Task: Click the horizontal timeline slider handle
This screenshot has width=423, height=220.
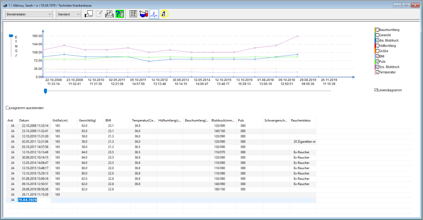Action: tap(45, 91)
